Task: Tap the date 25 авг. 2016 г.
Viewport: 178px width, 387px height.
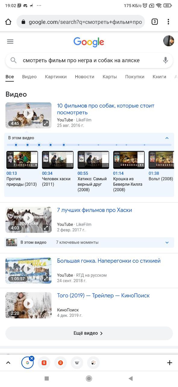Action: click(70, 125)
